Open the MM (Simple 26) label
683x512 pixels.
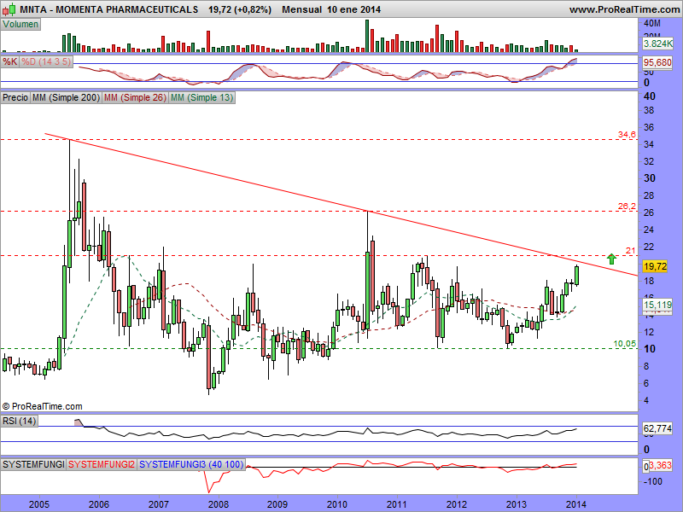coord(135,97)
